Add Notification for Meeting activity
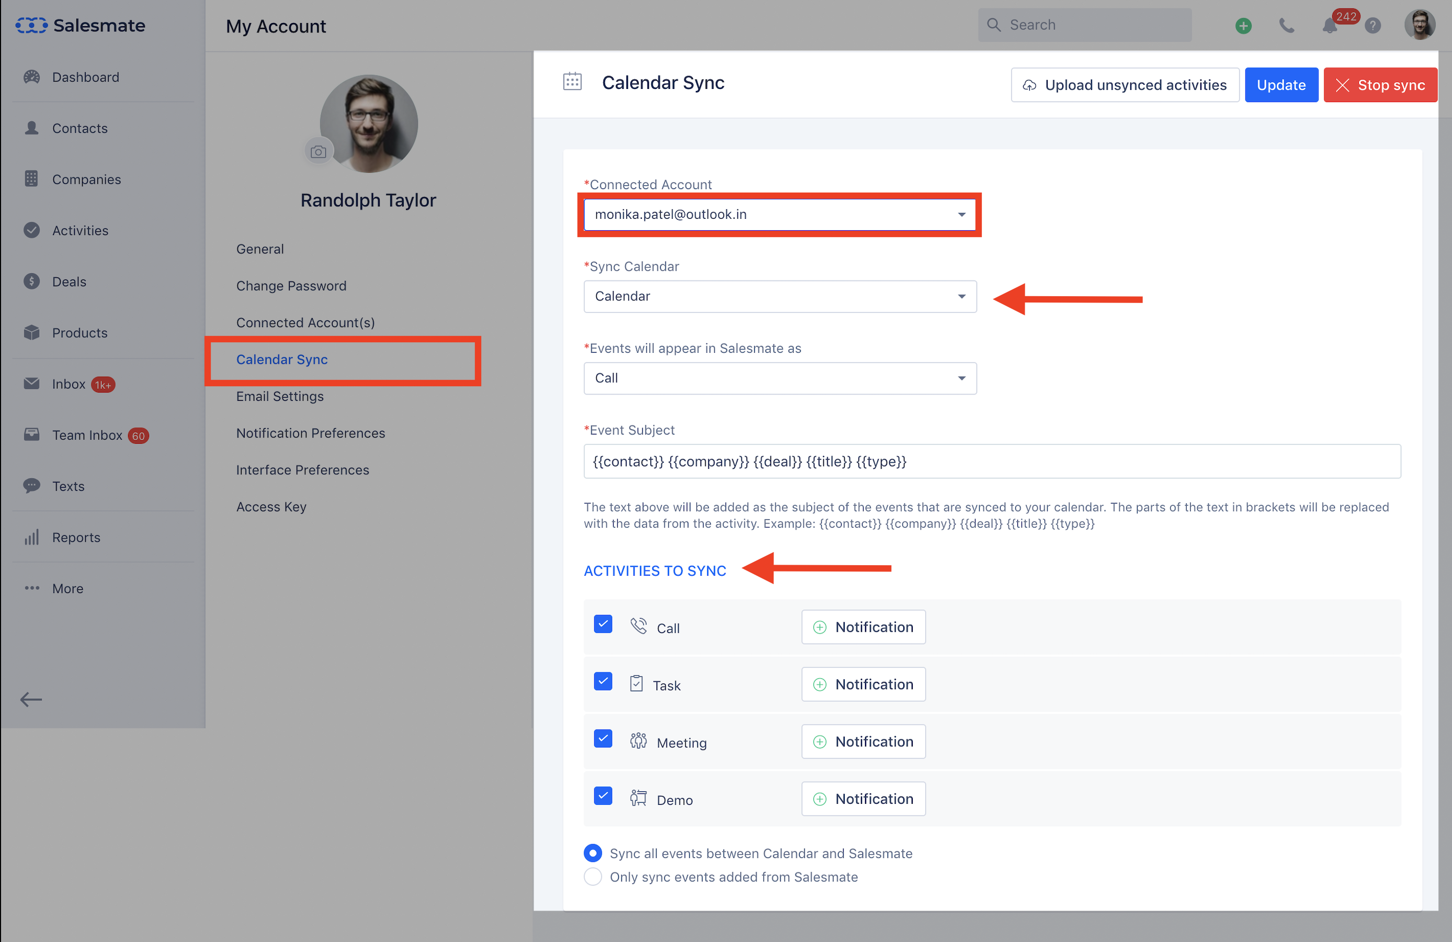1452x942 pixels. pyautogui.click(x=863, y=742)
